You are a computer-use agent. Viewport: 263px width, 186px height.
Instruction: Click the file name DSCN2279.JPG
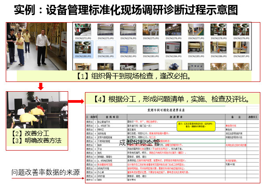(x=241, y=38)
